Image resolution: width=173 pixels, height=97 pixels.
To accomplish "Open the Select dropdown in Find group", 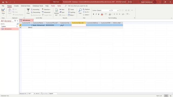I will tap(86, 15).
